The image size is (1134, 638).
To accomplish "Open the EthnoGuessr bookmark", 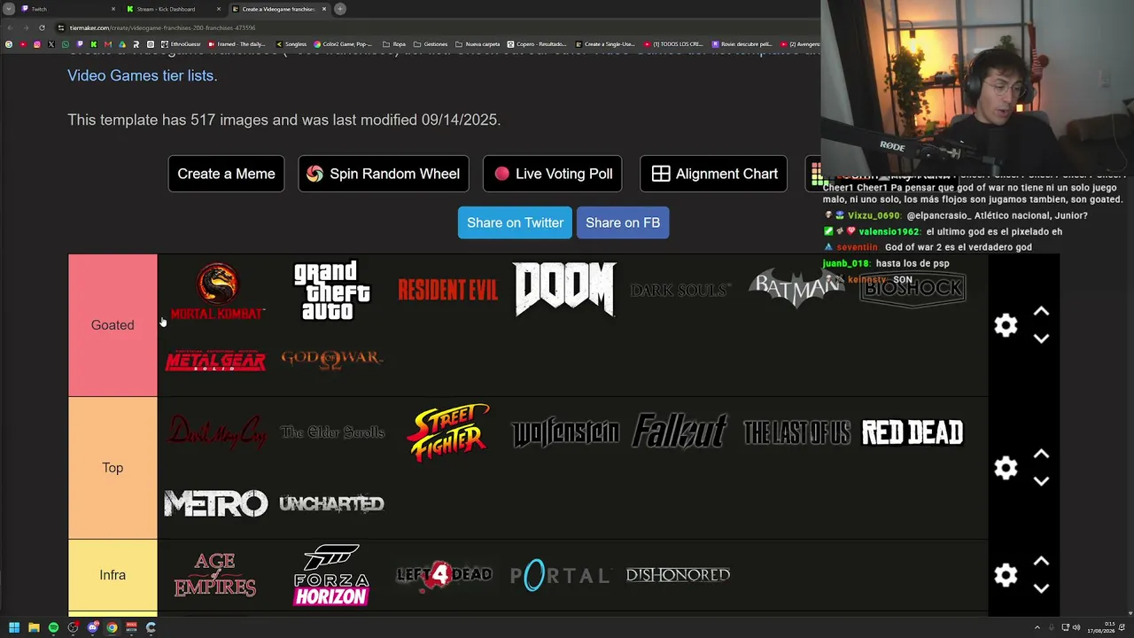I will point(182,44).
